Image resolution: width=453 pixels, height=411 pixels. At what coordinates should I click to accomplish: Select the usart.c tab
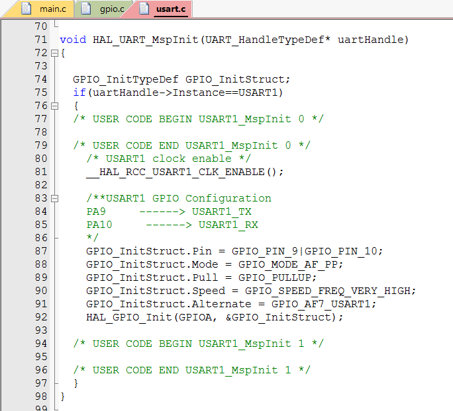pos(163,9)
